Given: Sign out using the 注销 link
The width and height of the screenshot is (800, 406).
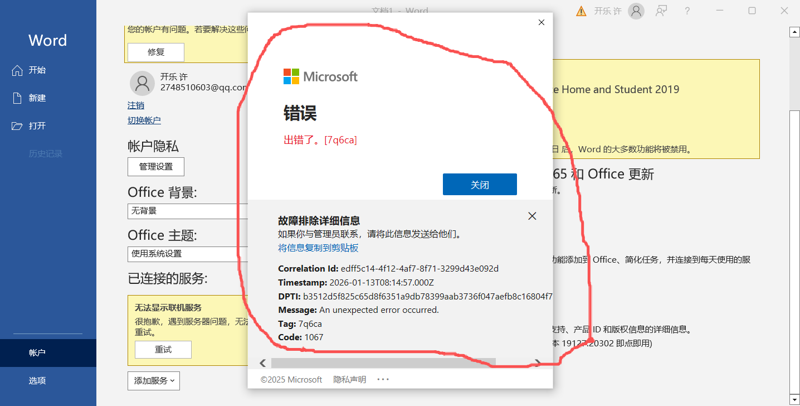Looking at the screenshot, I should pos(136,105).
